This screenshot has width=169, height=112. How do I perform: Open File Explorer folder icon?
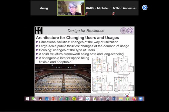121,99
